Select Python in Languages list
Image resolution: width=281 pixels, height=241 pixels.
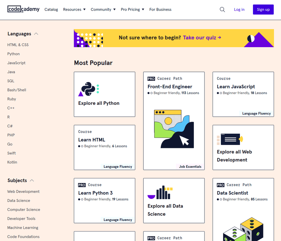13,54
